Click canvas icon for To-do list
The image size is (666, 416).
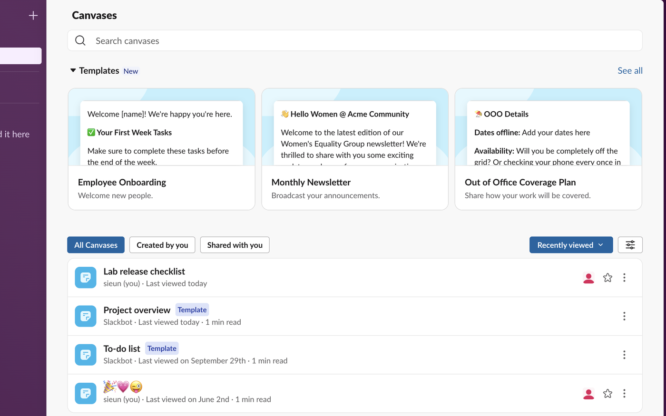[x=86, y=355]
